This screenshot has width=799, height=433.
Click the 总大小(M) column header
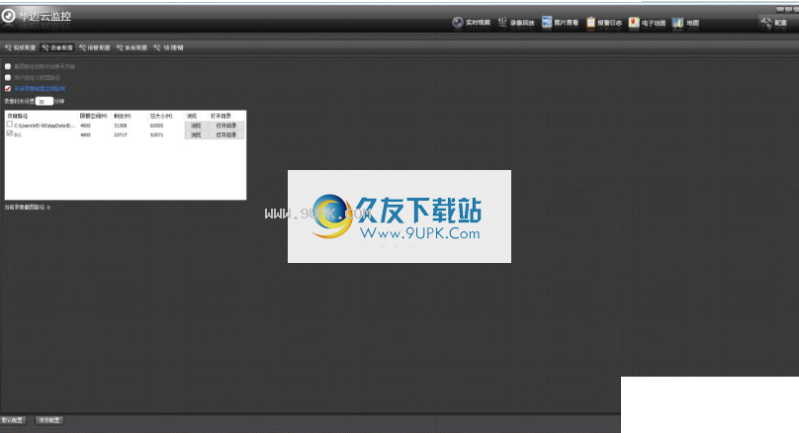pyautogui.click(x=161, y=116)
